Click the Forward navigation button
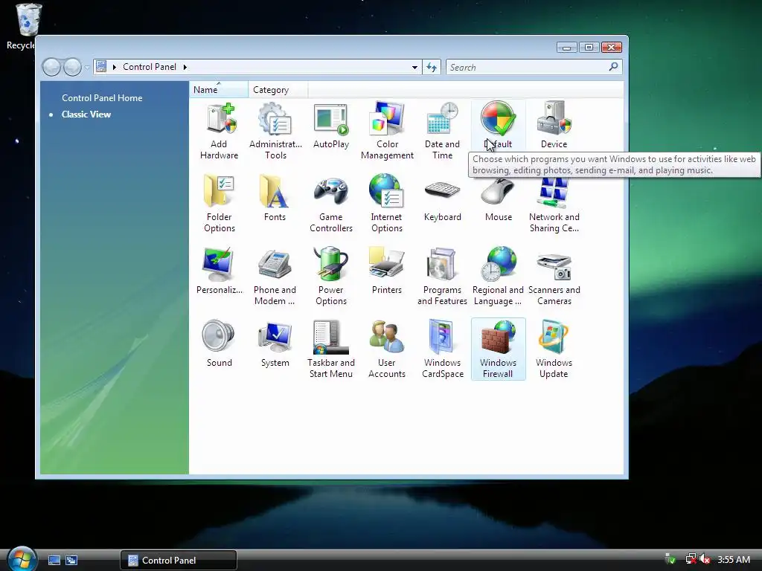Screen dimensions: 762x571 72,67
